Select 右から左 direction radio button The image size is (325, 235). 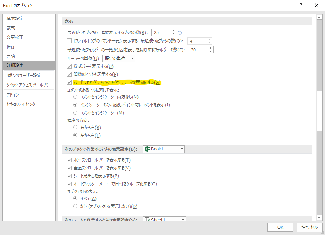click(75, 128)
